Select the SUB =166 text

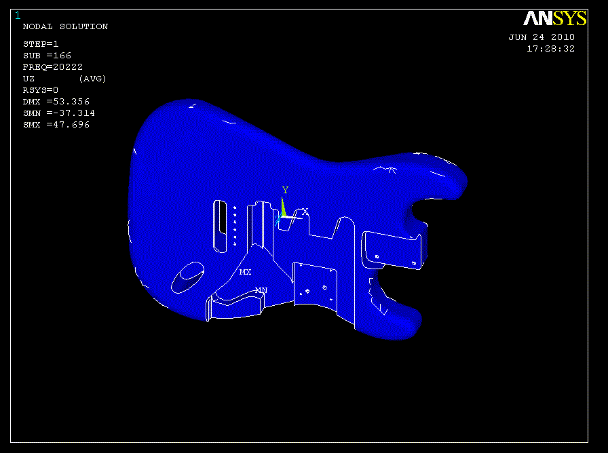pyautogui.click(x=47, y=56)
